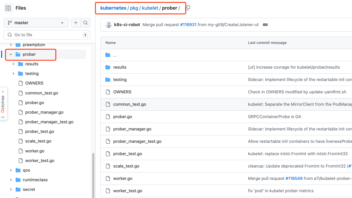Select prober_manager_test.go in the sidebar tree

(49, 122)
